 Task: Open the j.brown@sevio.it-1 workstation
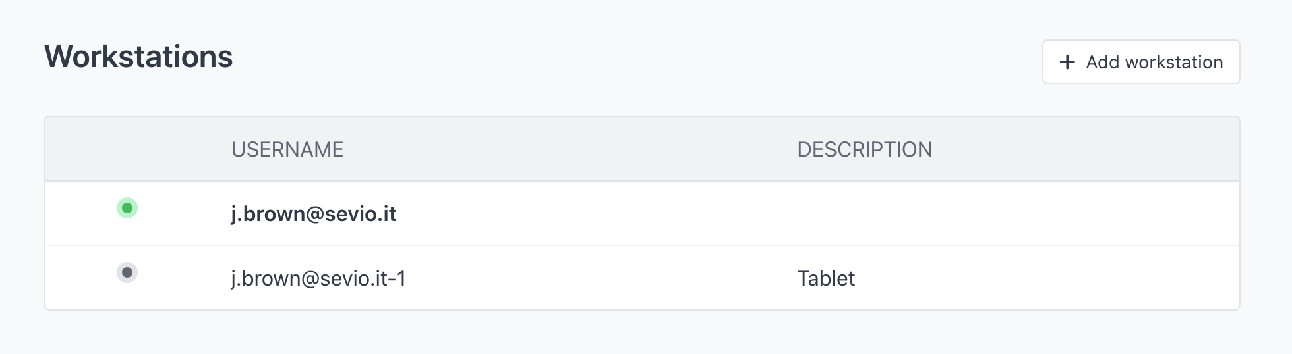click(x=318, y=278)
